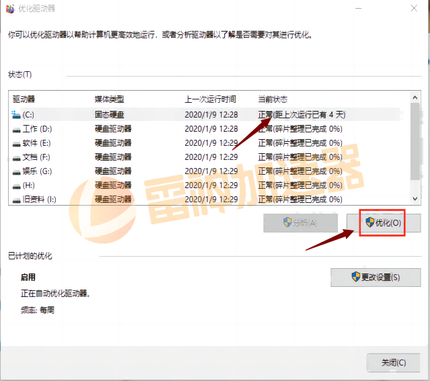Click the (H:) drive icon
The width and height of the screenshot is (430, 381).
coord(17,185)
